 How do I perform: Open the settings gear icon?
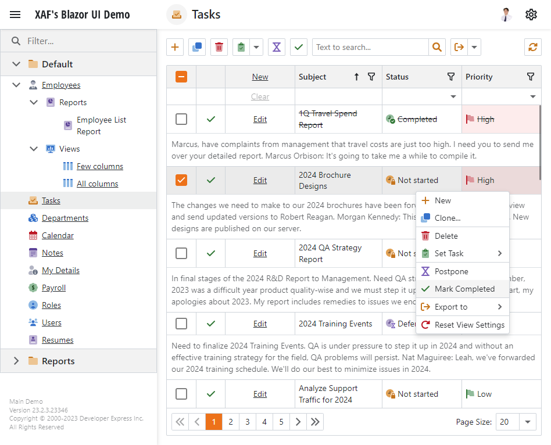tap(531, 15)
